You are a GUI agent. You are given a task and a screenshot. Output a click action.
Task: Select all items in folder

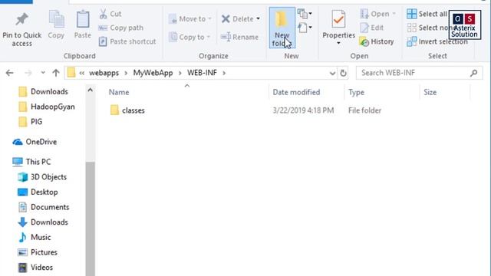[427, 14]
